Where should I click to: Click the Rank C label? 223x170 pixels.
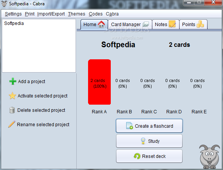click(x=149, y=112)
